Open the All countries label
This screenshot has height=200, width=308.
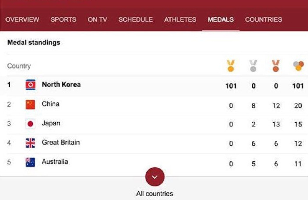[x=155, y=193]
